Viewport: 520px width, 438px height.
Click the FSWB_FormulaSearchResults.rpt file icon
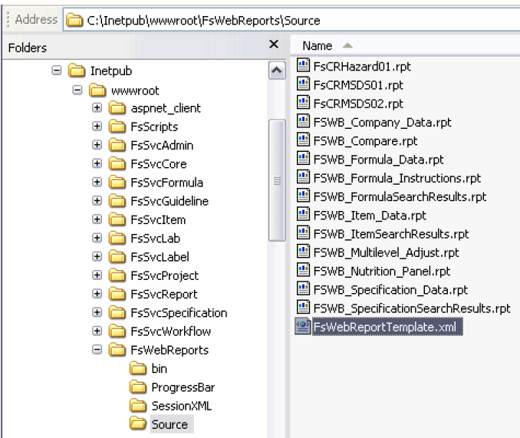coord(303,196)
